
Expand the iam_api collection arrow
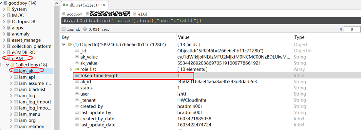(11, 77)
